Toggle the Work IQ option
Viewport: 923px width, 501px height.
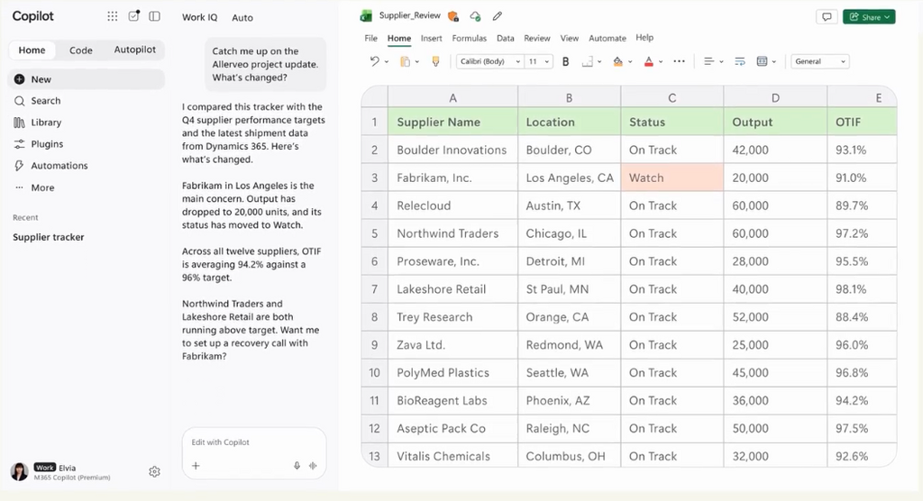(x=199, y=18)
